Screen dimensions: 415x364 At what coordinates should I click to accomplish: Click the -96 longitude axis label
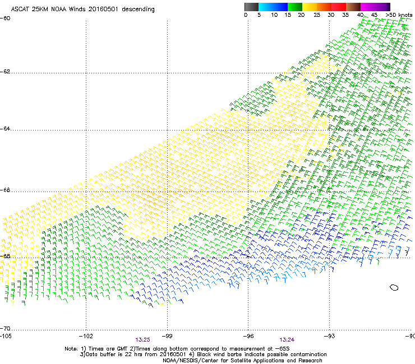click(x=248, y=336)
